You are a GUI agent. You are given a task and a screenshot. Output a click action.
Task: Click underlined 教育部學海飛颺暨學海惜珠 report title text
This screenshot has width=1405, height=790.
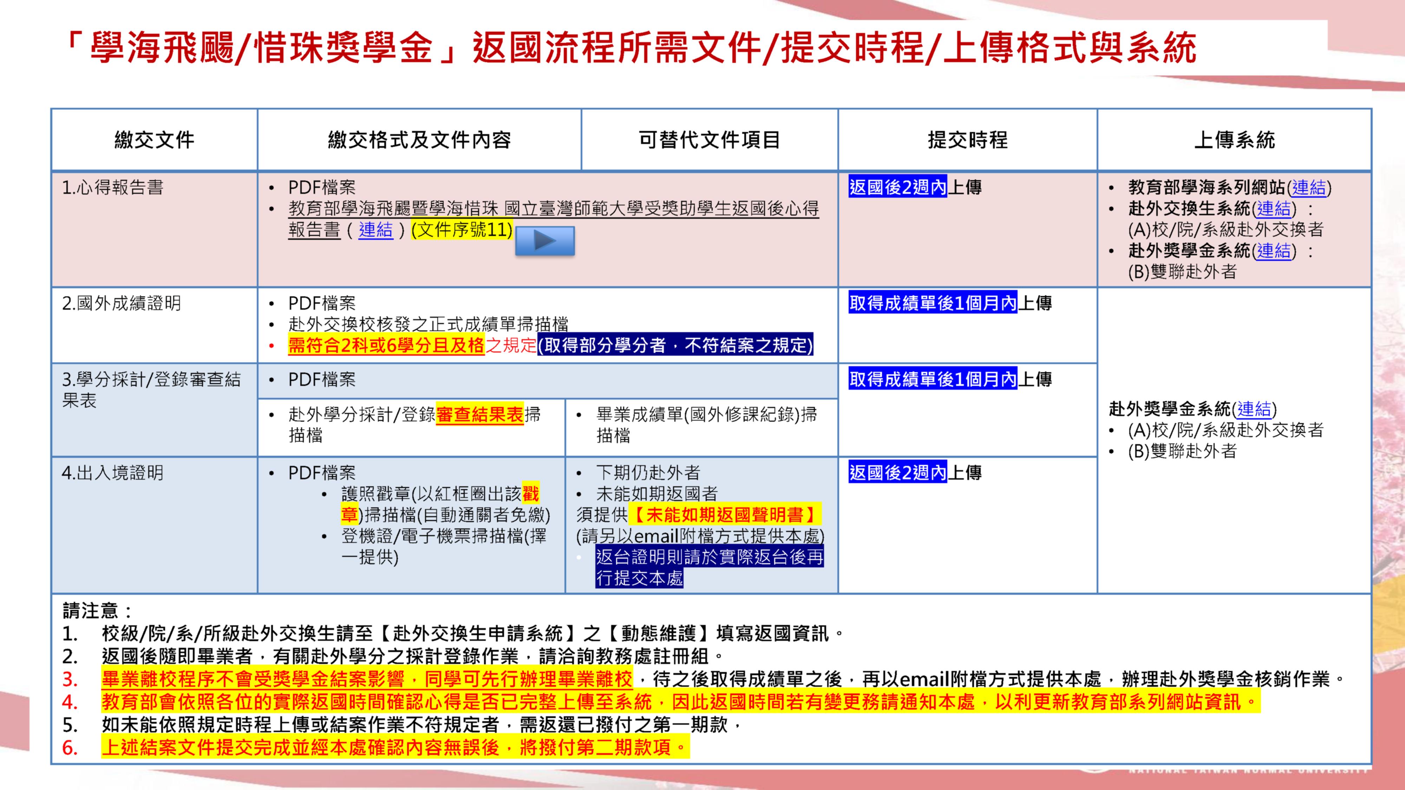point(553,208)
